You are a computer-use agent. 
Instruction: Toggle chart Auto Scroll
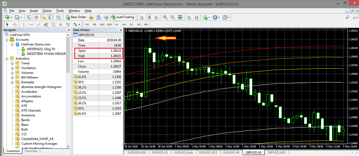(x=189, y=17)
